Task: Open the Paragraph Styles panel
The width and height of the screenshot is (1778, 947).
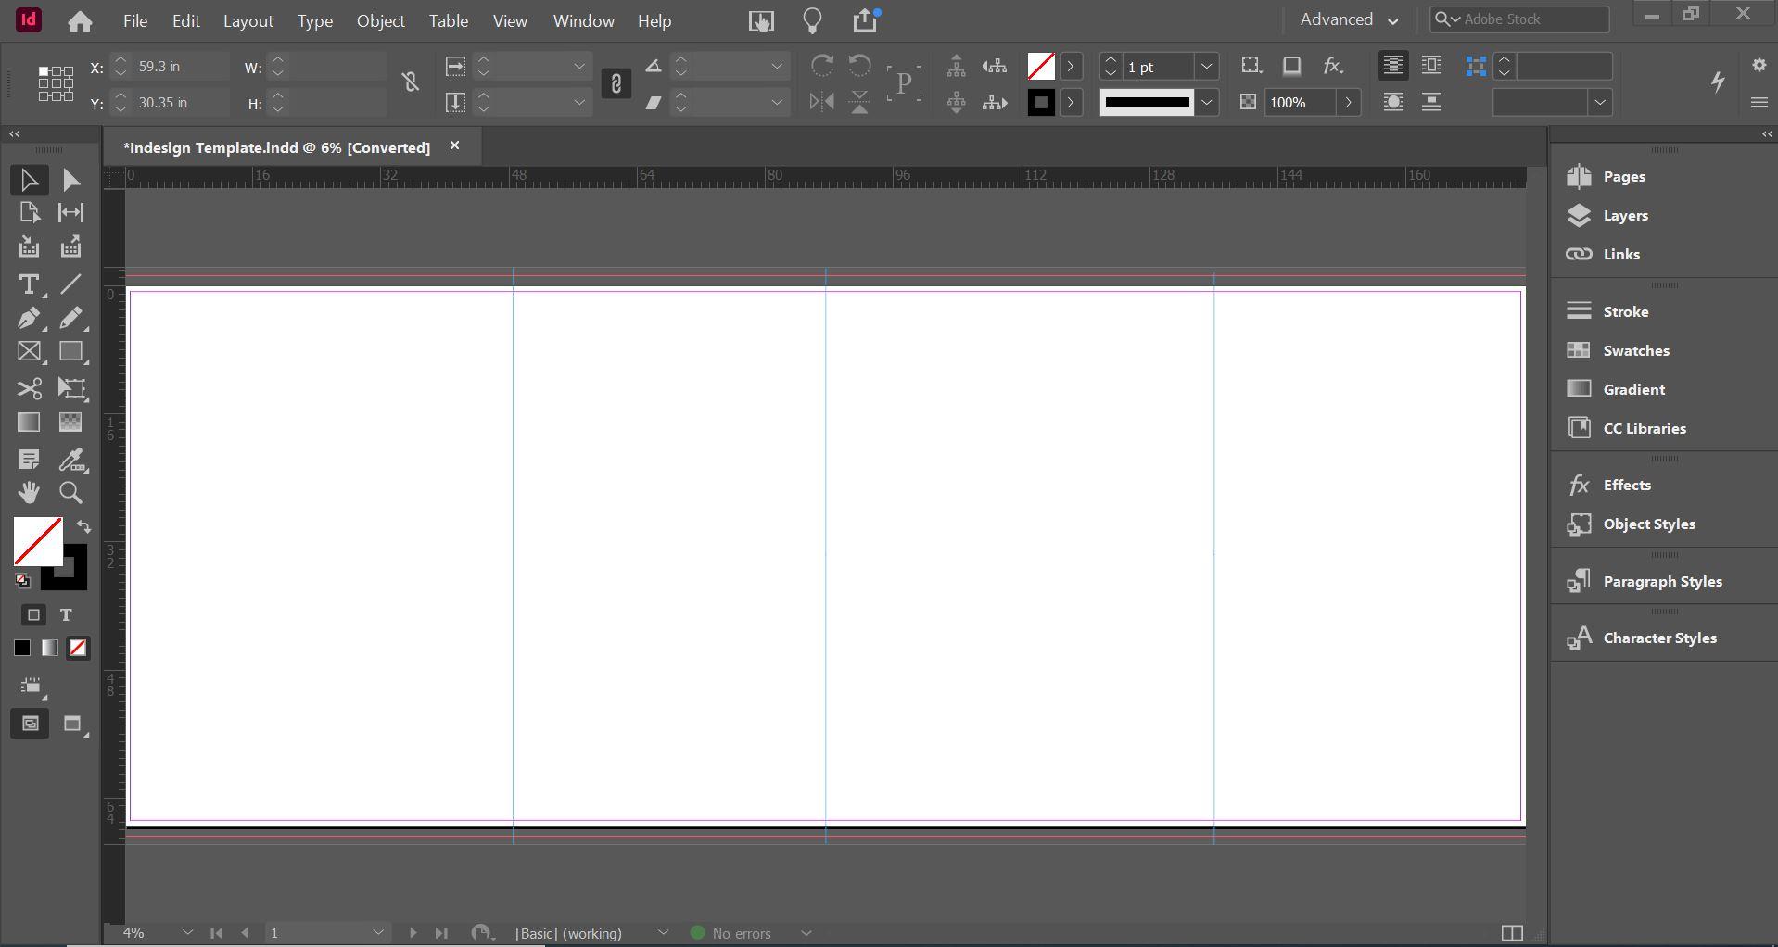Action: [x=1662, y=581]
